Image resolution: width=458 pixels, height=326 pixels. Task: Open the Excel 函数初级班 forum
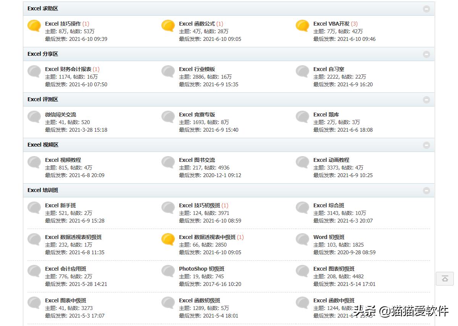click(200, 300)
